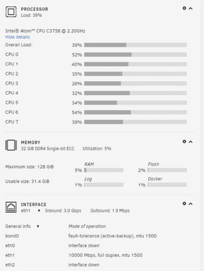Viewport: 204px width, 271px height.
Task: Collapse the Processor panel chevron
Action: pyautogui.click(x=191, y=8)
